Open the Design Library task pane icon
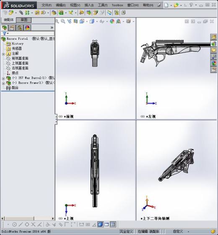This screenshot has height=235, width=218. (214, 43)
